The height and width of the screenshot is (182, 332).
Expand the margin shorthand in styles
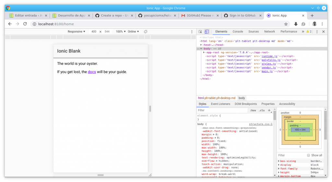tap(214, 134)
